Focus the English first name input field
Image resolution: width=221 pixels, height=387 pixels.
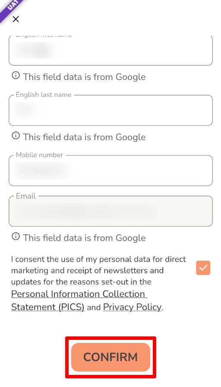[x=110, y=51]
